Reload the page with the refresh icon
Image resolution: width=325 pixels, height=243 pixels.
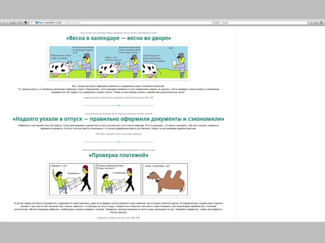click(x=213, y=23)
